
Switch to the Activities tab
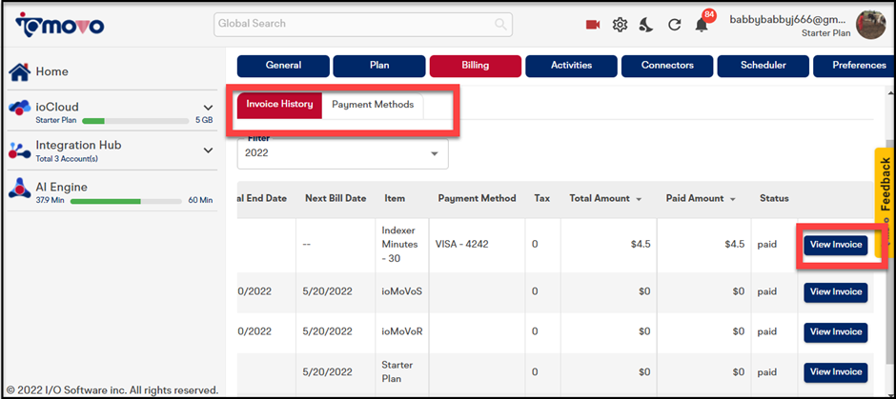571,66
